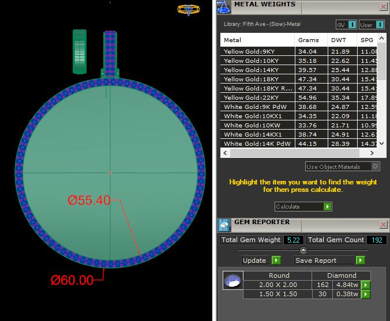Image resolution: width=390 pixels, height=321 pixels.
Task: Click the round diamond gem thumbnail
Action: pos(232,281)
